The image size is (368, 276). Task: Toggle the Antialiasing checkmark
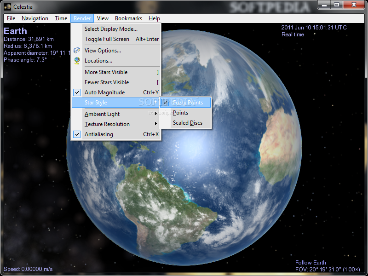pyautogui.click(x=77, y=134)
